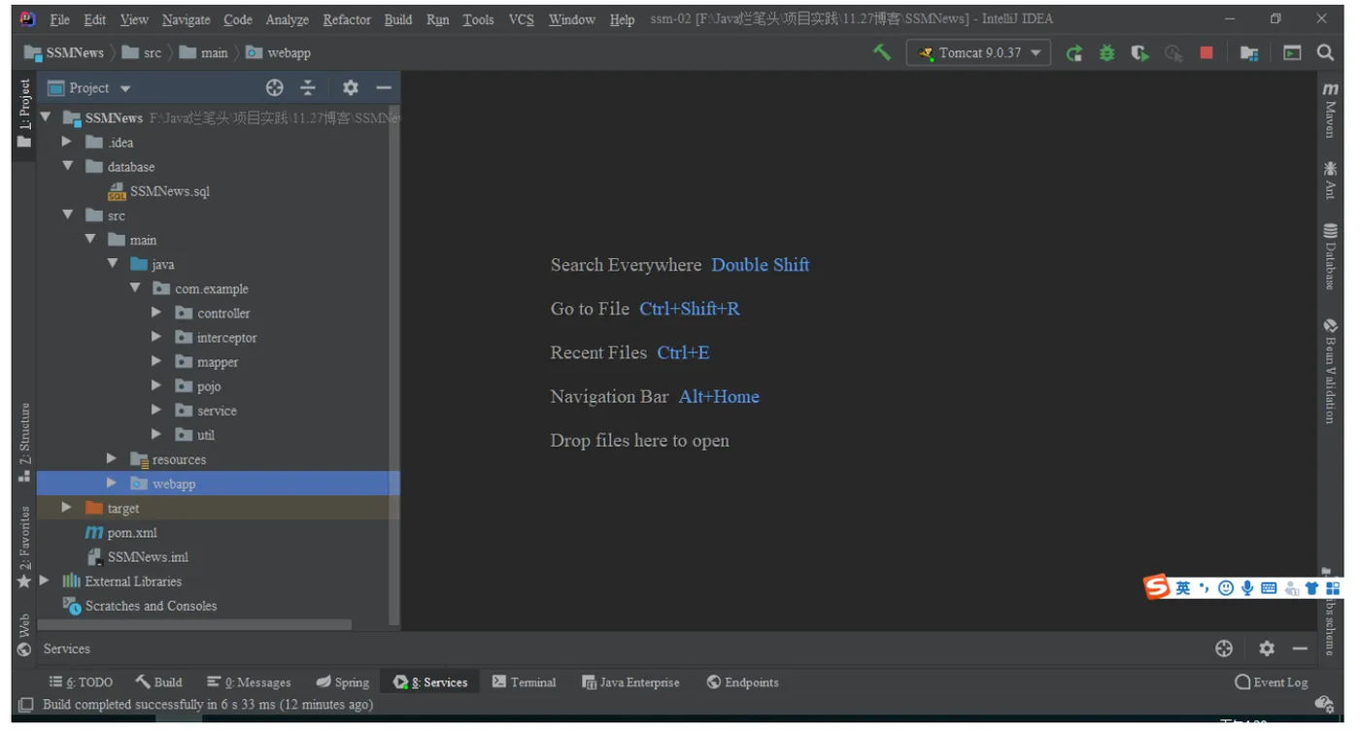
Task: Click Services panel crosshair icon
Action: pos(1224,648)
